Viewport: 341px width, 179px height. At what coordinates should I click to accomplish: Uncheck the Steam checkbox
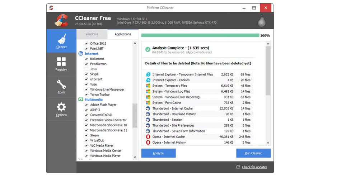(x=87, y=135)
